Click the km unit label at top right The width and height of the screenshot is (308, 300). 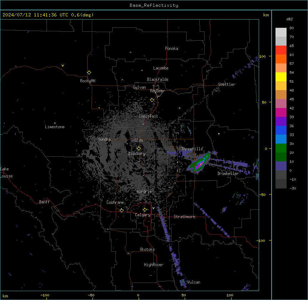click(x=266, y=15)
